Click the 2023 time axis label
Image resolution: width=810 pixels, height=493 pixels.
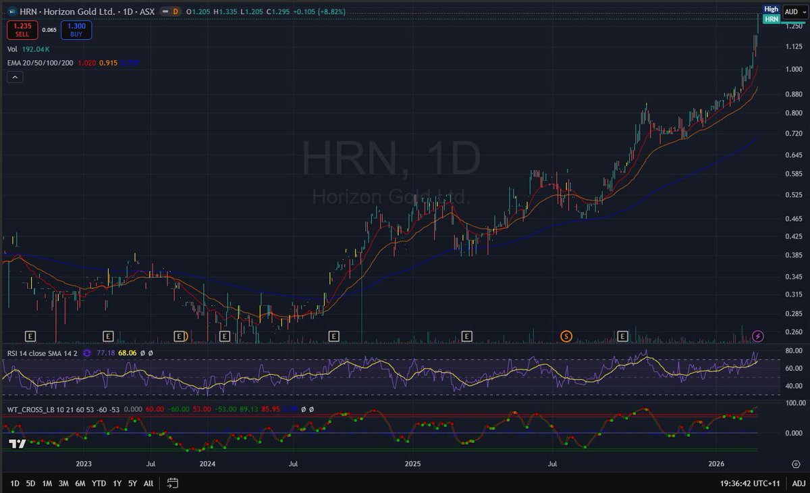(x=84, y=464)
